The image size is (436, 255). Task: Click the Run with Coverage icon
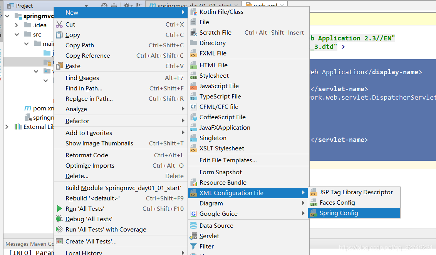[59, 230]
